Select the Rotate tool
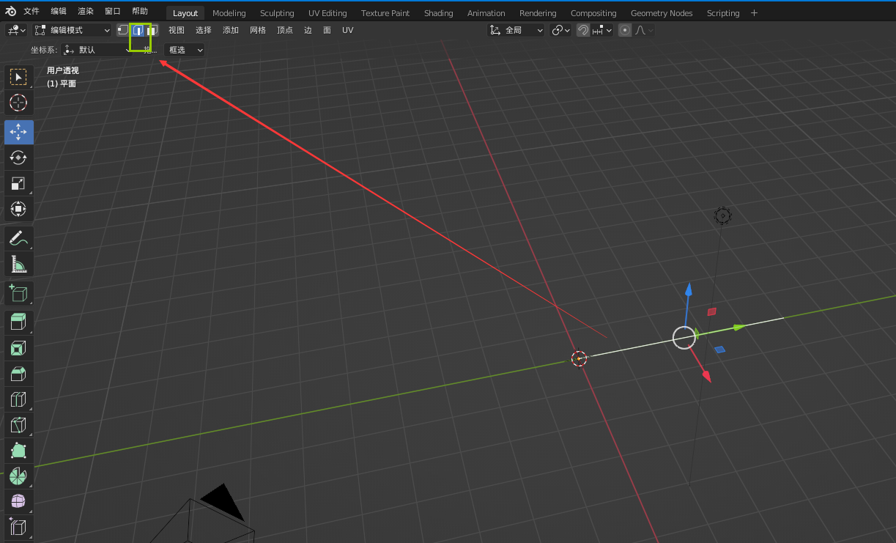The width and height of the screenshot is (896, 543). click(x=18, y=158)
